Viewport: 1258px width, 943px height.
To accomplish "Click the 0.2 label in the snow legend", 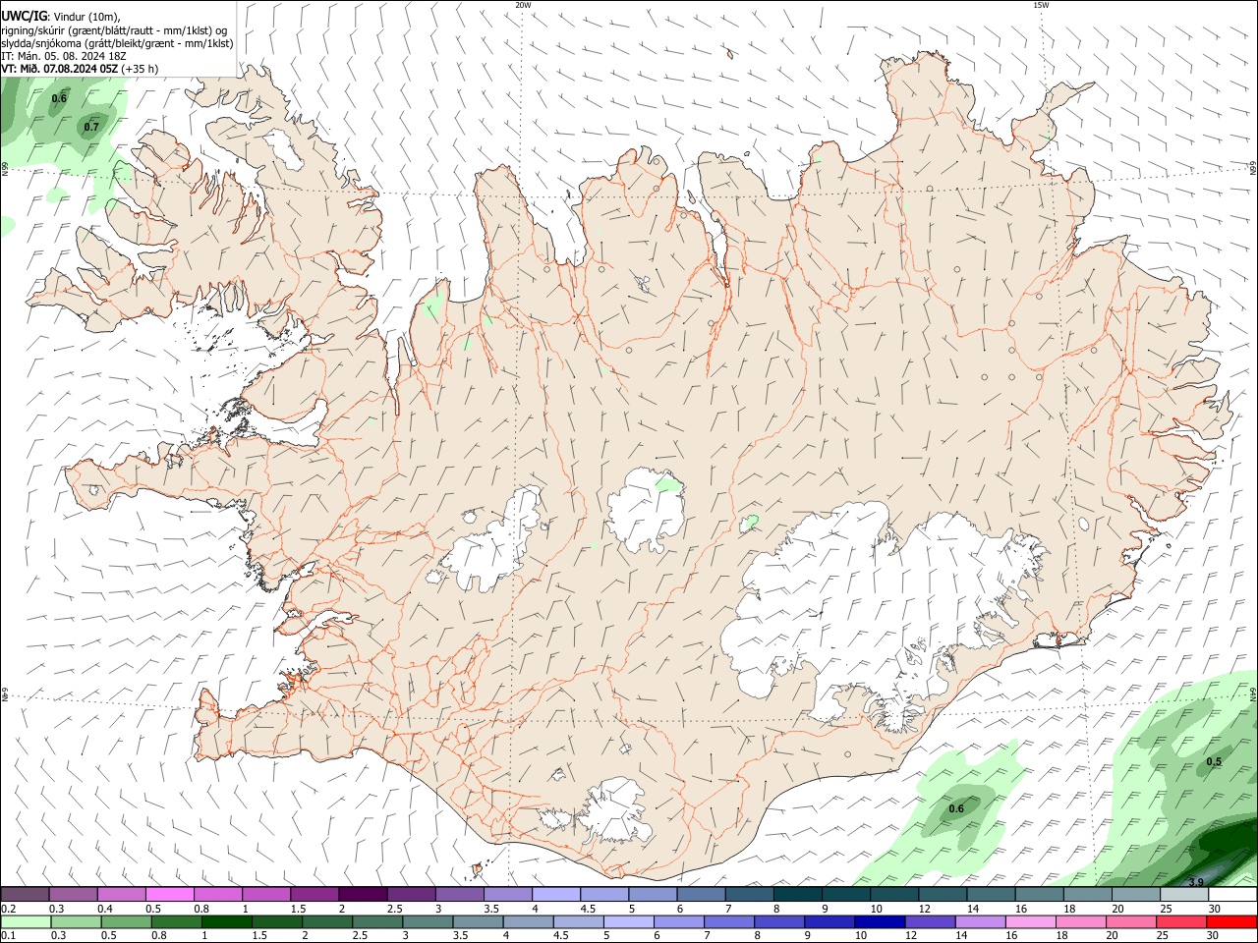I will 8,909.
